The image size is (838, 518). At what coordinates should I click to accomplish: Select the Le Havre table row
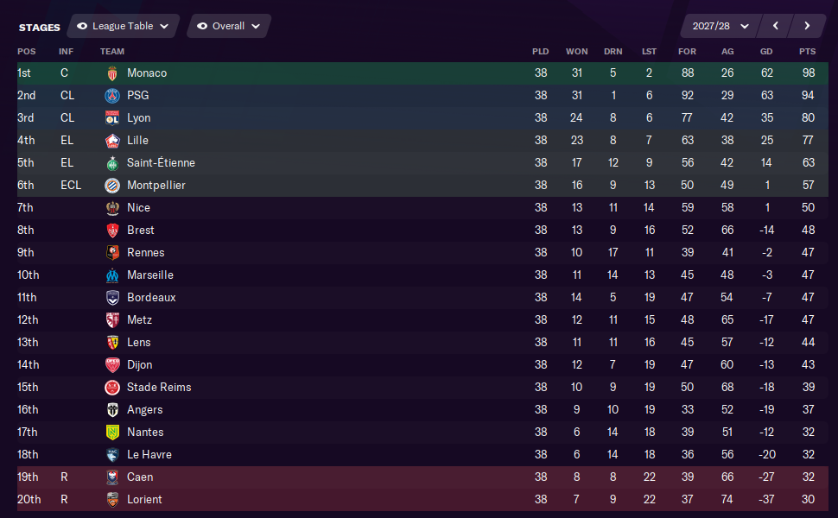(422, 454)
